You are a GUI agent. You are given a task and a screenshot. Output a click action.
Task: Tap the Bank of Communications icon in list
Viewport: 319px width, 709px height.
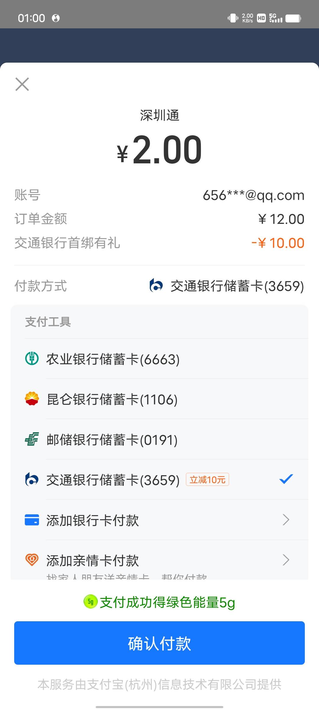click(x=32, y=479)
